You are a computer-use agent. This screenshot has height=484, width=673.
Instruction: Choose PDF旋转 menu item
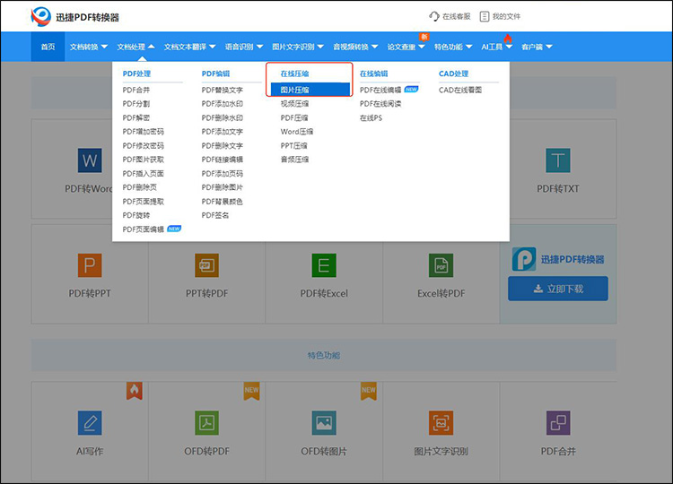(136, 215)
